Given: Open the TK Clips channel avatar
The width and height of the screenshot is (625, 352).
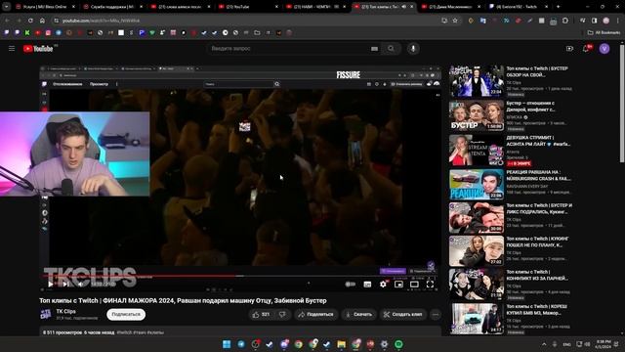Looking at the screenshot, I should 46,314.
